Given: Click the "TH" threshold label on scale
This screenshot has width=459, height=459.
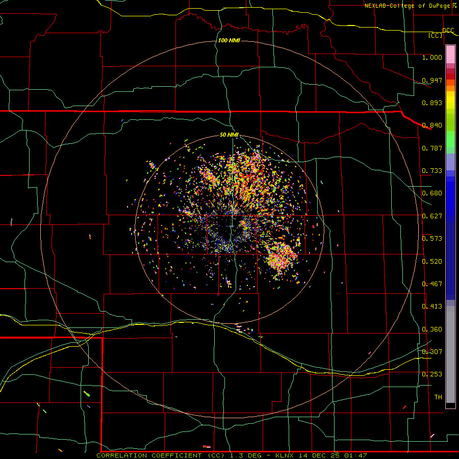Looking at the screenshot, I should (x=438, y=397).
